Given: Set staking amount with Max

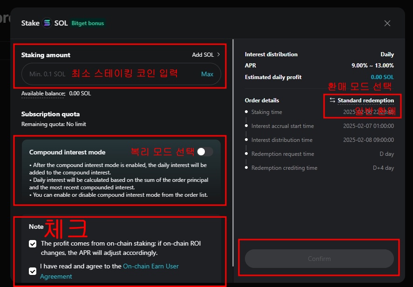Looking at the screenshot, I should tap(207, 74).
